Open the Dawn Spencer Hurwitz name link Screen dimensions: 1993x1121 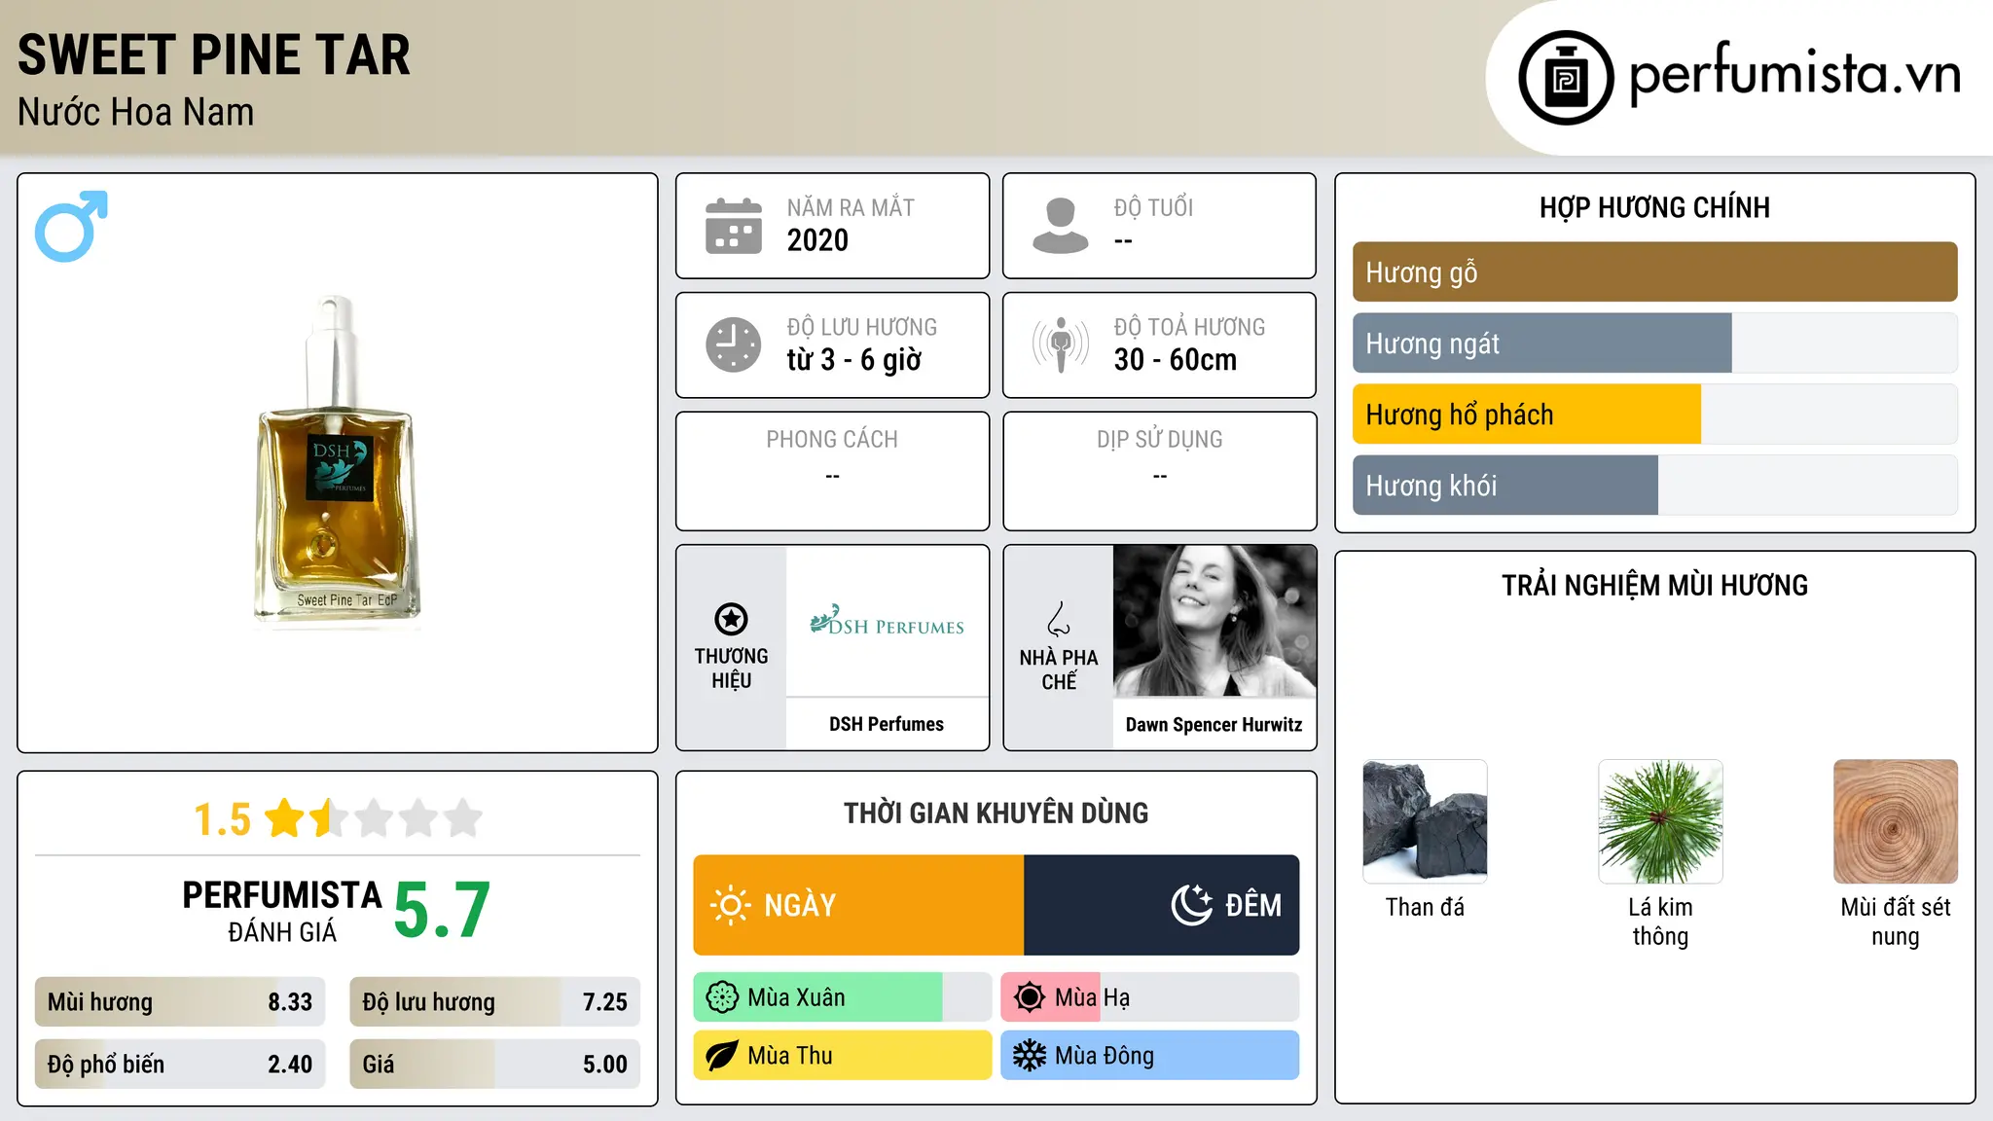pyautogui.click(x=1214, y=724)
